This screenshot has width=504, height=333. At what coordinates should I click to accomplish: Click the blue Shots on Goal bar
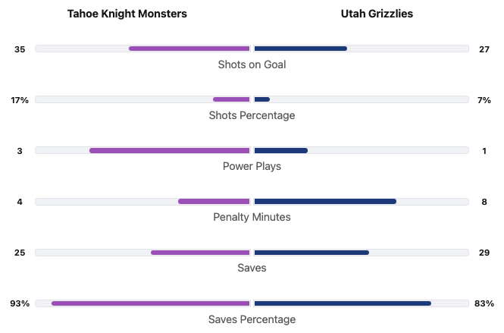pos(300,49)
